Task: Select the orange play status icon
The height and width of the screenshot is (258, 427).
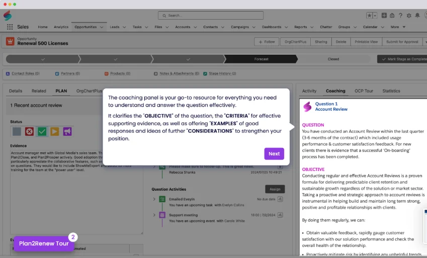Action: point(54,131)
